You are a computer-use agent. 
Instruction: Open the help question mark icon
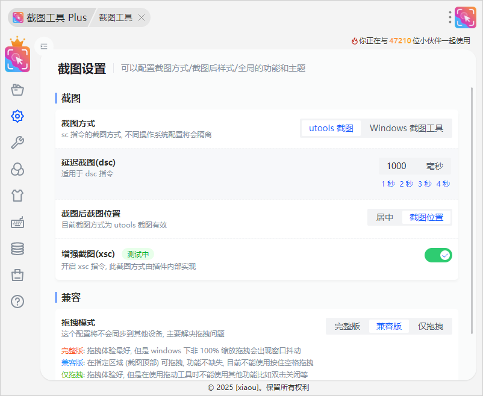click(x=17, y=302)
